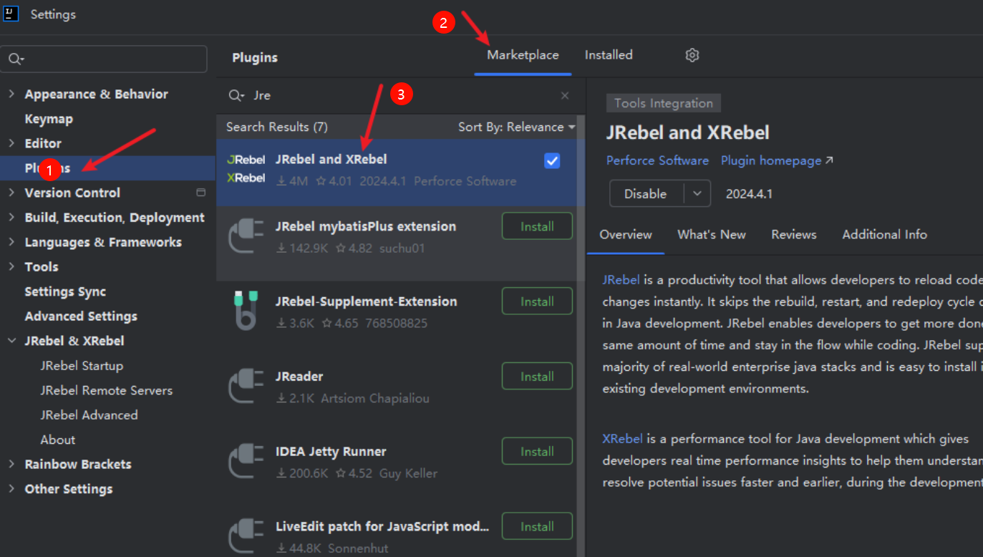The image size is (983, 557).
Task: Uncheck the JRebel and XRebel checkbox
Action: click(552, 161)
